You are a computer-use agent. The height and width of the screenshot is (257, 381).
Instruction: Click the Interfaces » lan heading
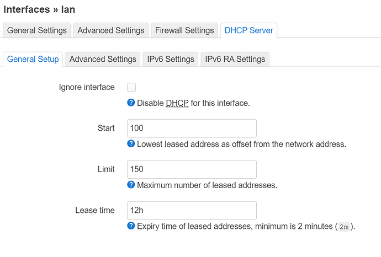tap(39, 9)
